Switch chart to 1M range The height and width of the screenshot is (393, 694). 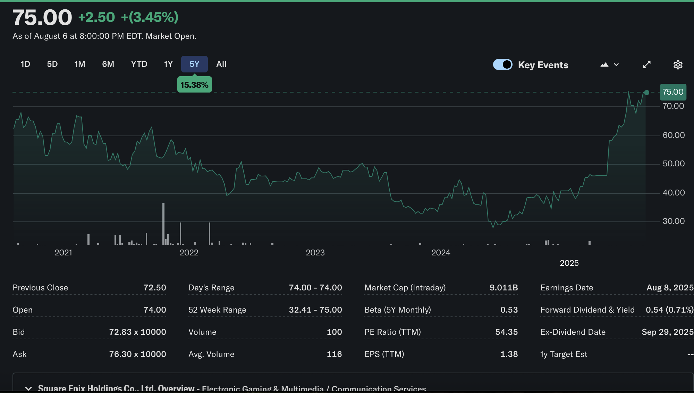click(x=79, y=64)
